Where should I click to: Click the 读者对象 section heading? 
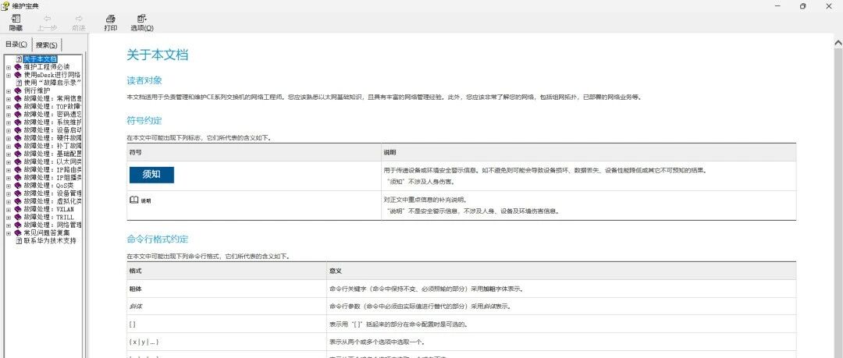click(144, 80)
